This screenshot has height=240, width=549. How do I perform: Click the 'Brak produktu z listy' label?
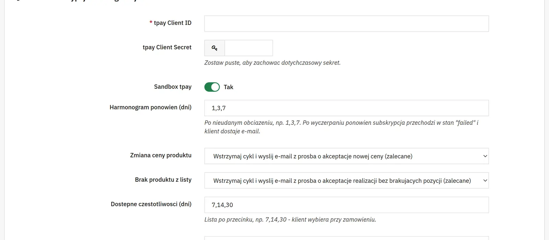163,180
